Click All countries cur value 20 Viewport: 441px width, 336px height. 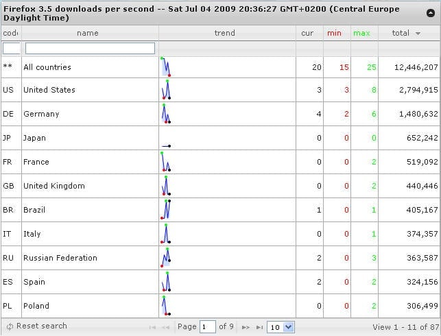tap(317, 67)
